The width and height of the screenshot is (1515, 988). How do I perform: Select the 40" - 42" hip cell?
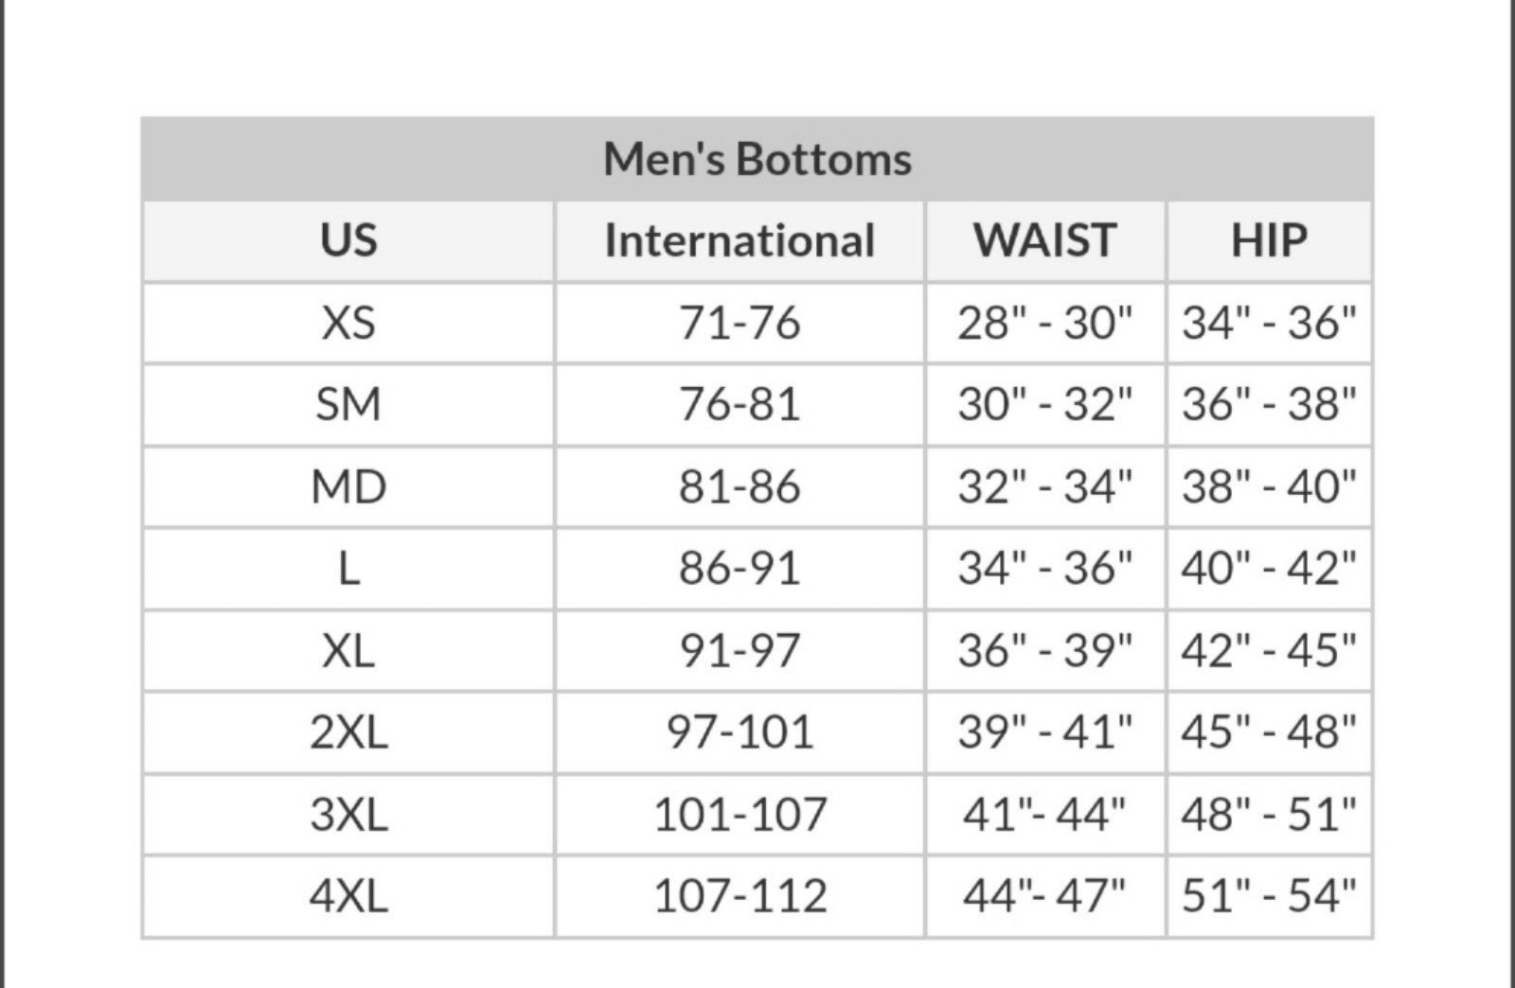click(x=1269, y=569)
